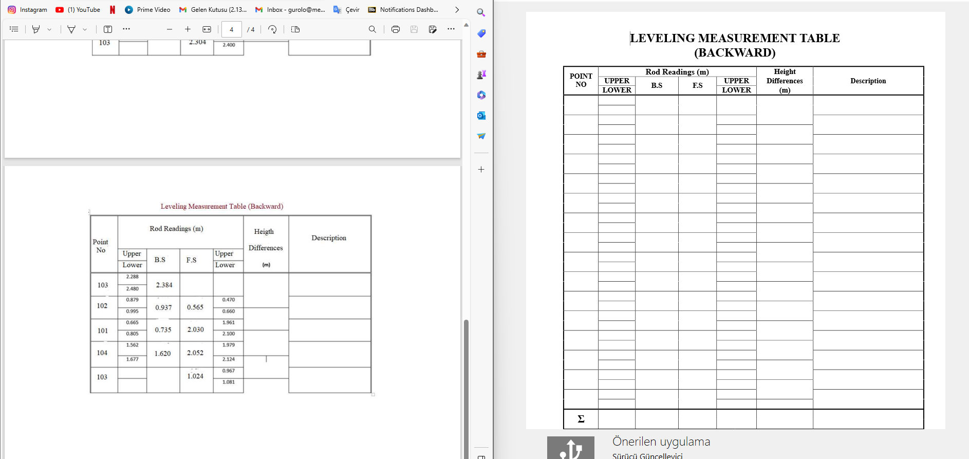Click point number 101 in PDF table
969x459 pixels.
click(x=103, y=331)
